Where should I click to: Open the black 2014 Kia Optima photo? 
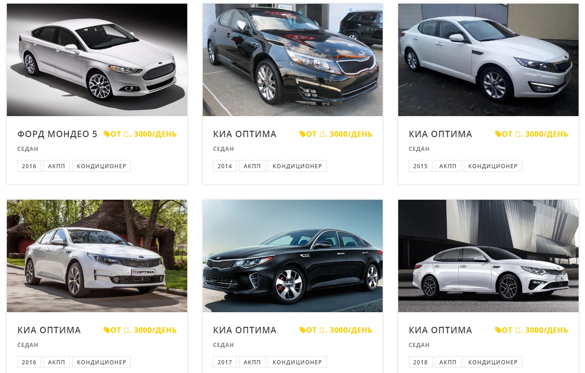[292, 60]
